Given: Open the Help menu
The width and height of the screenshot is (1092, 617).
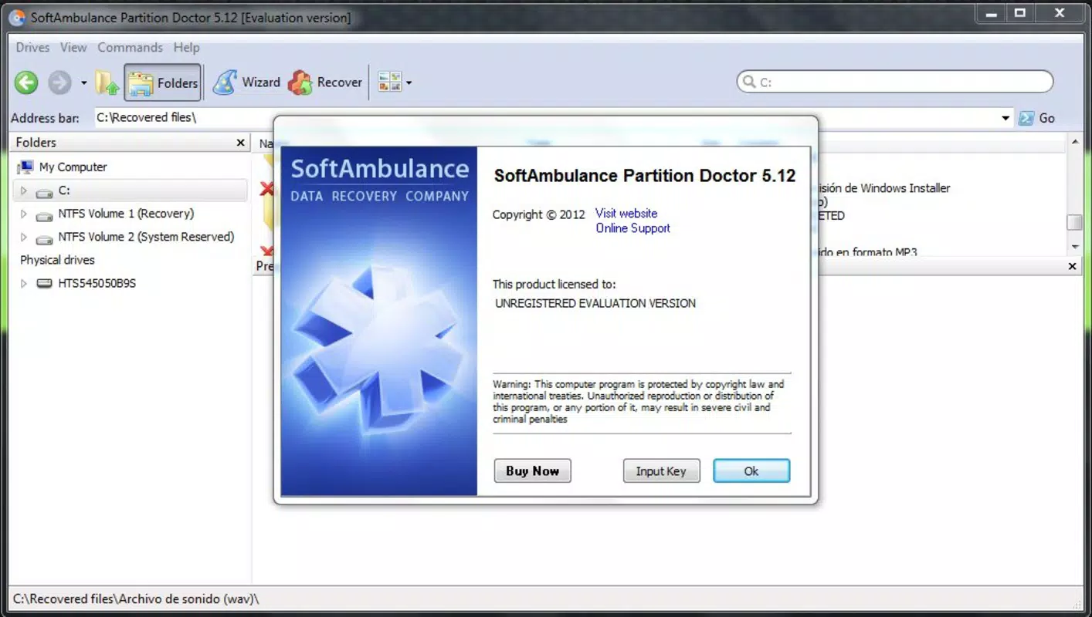Looking at the screenshot, I should 186,47.
